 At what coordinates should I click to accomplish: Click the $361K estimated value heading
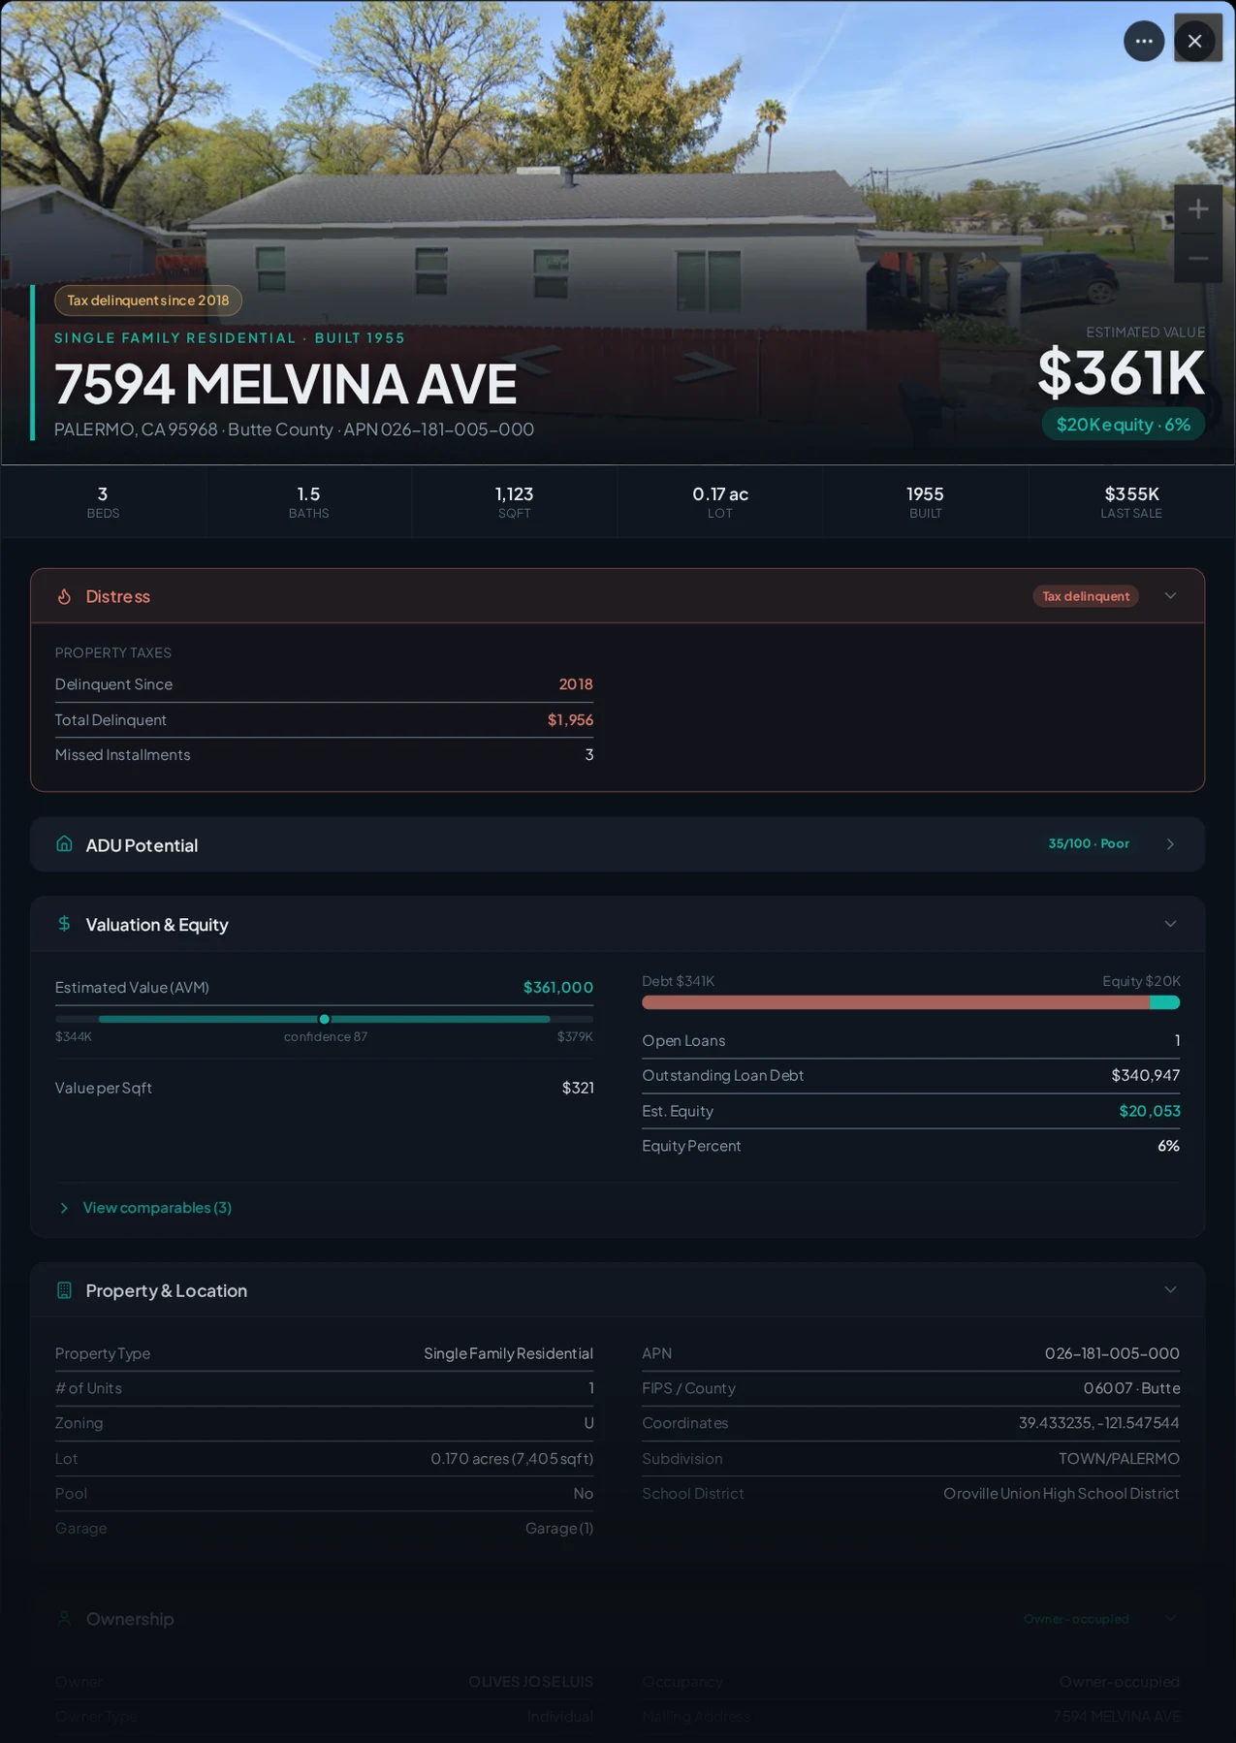[x=1122, y=372]
